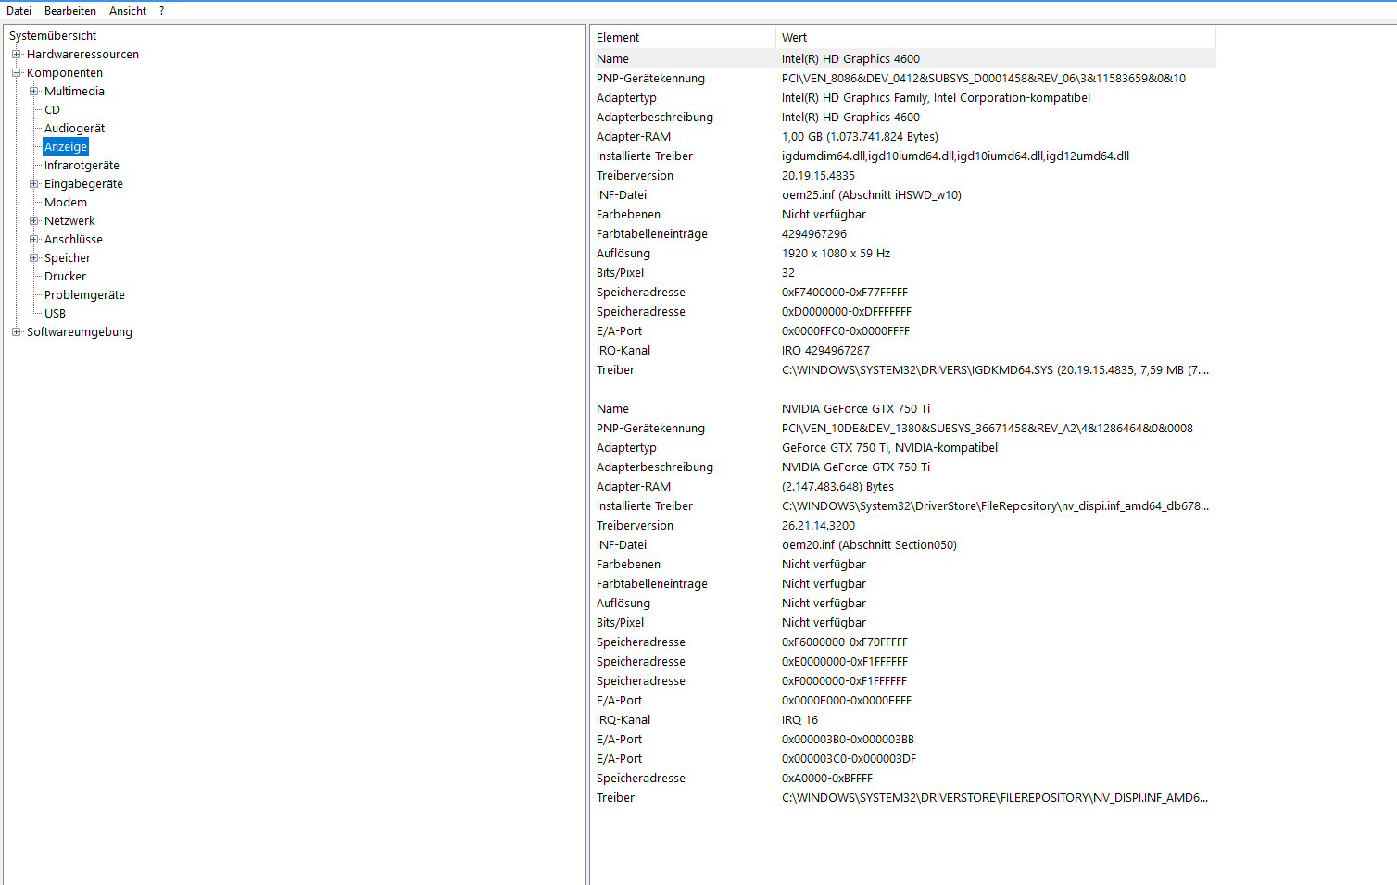Expand the Softwareumgebung node
The height and width of the screenshot is (885, 1397).
(16, 331)
